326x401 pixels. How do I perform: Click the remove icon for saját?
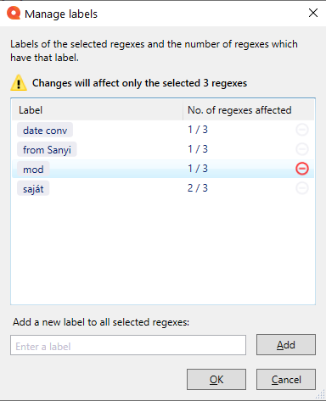pos(302,188)
